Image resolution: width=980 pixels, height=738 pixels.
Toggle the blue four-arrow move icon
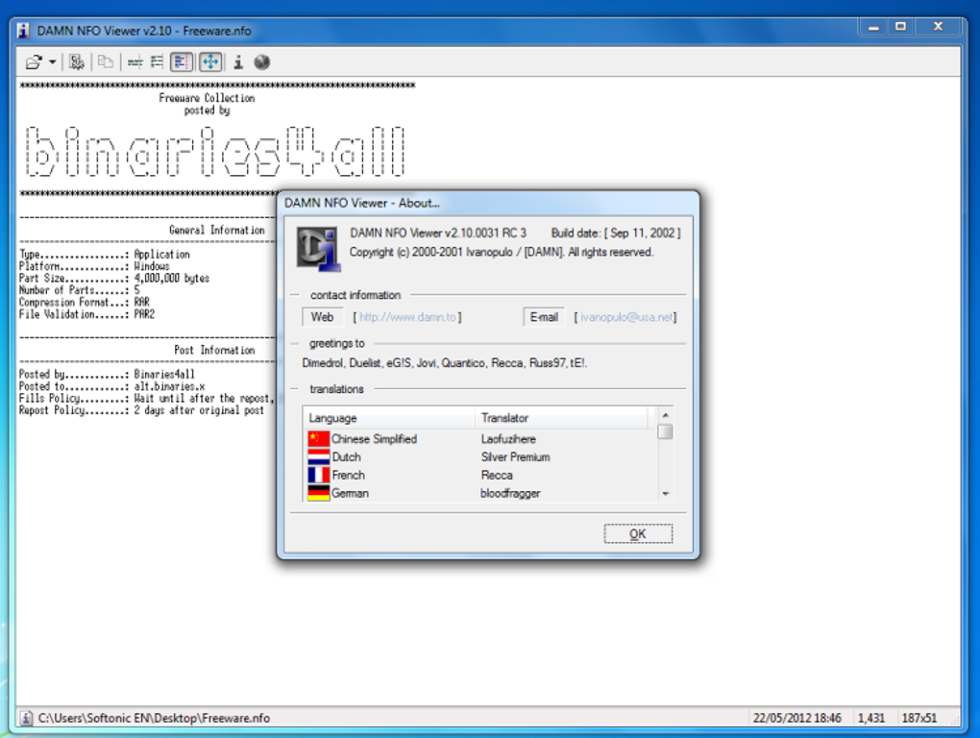click(x=210, y=61)
